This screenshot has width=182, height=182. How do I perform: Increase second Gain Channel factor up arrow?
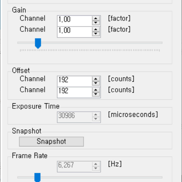96,30
